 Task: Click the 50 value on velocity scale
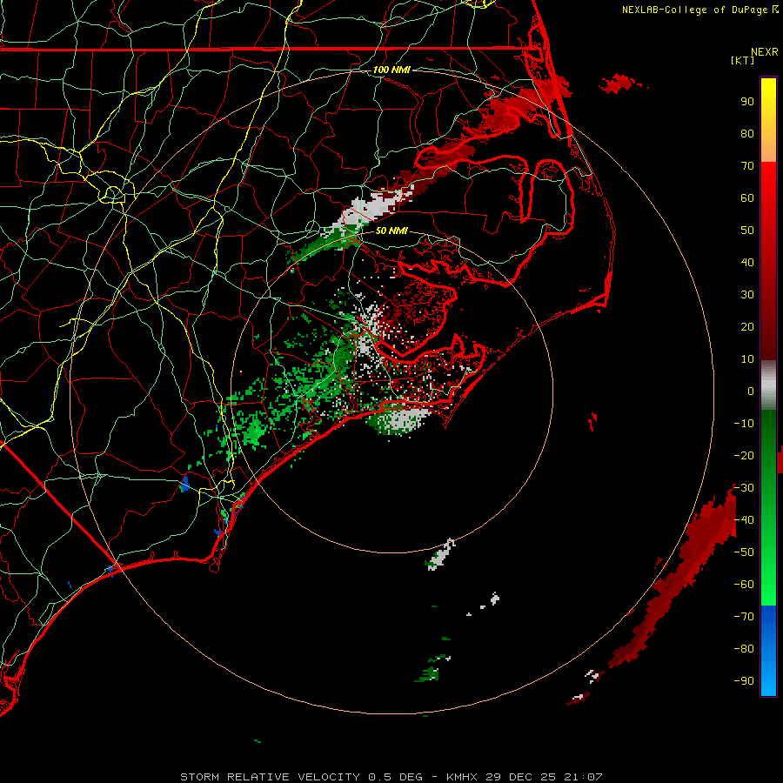click(747, 231)
